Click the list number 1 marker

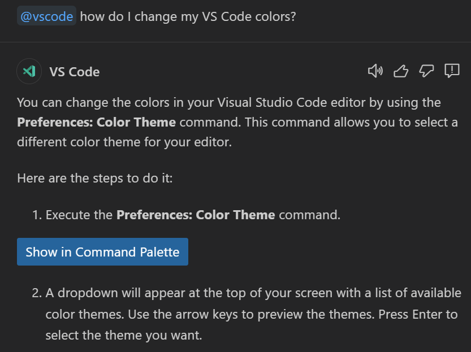(36, 215)
